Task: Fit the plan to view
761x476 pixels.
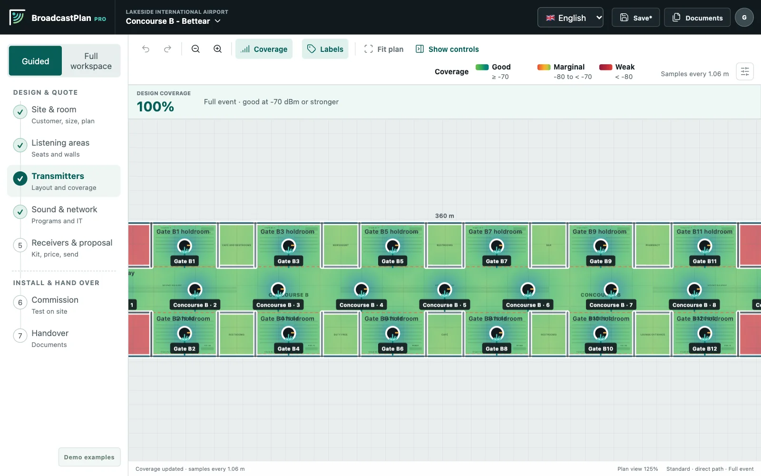Action: [383, 49]
